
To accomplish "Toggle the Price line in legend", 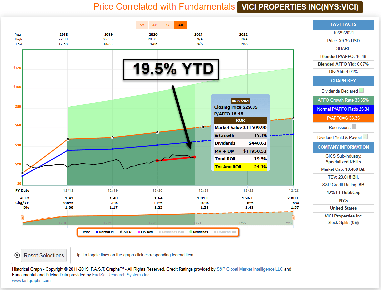I will 85,232.
